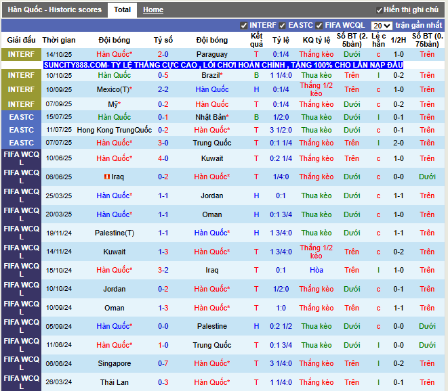Click the 0-5 score against Brazil
This screenshot has height=391, width=448.
click(163, 75)
